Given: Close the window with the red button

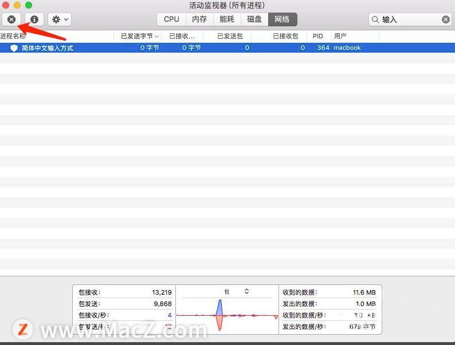Looking at the screenshot, I should [6, 5].
